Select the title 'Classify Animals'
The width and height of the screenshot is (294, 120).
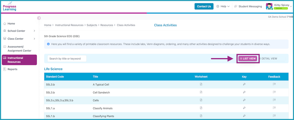[x=103, y=108]
